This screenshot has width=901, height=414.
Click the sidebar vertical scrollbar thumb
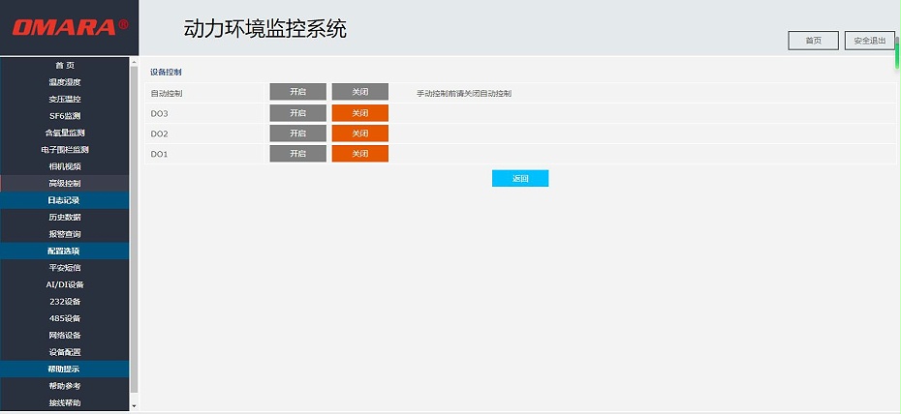(x=134, y=227)
